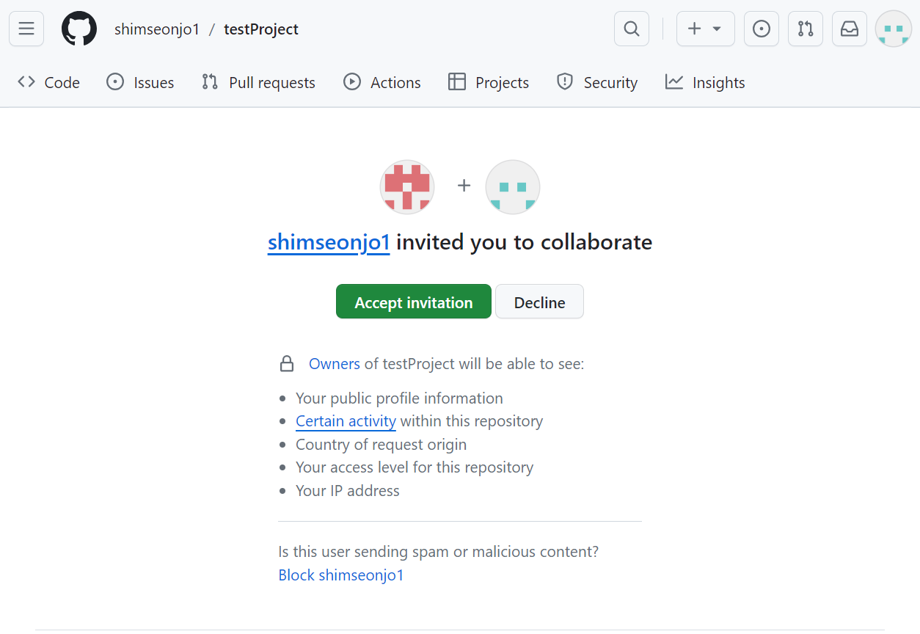Image resolution: width=920 pixels, height=634 pixels.
Task: Open the search magnifier button
Action: pyautogui.click(x=631, y=29)
